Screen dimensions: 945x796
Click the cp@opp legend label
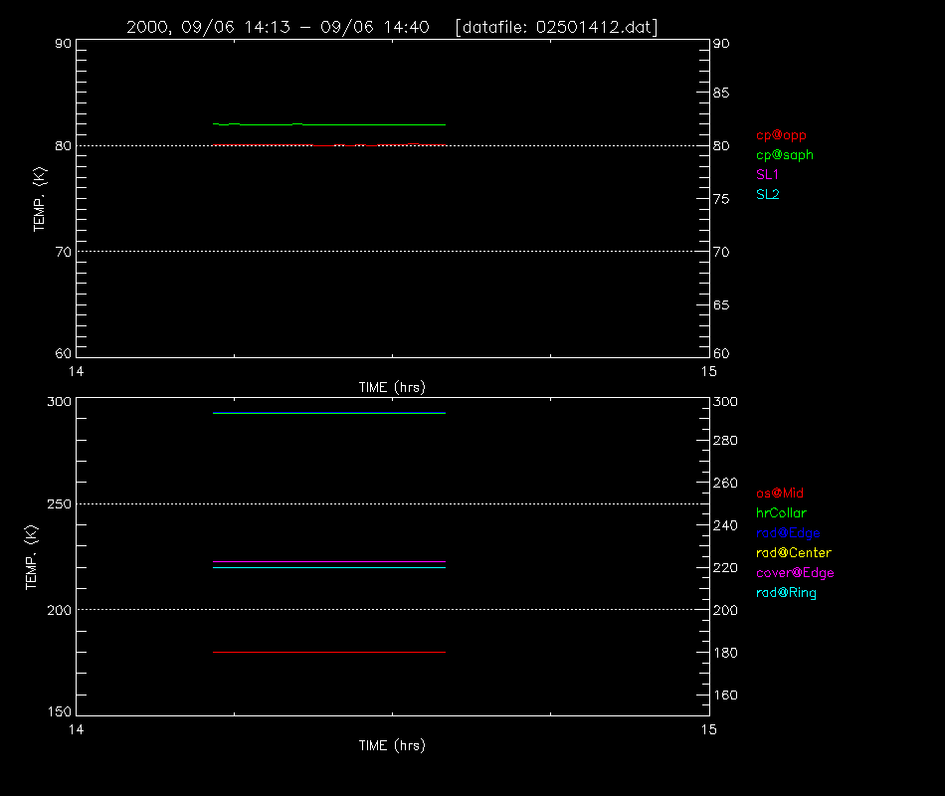[781, 135]
